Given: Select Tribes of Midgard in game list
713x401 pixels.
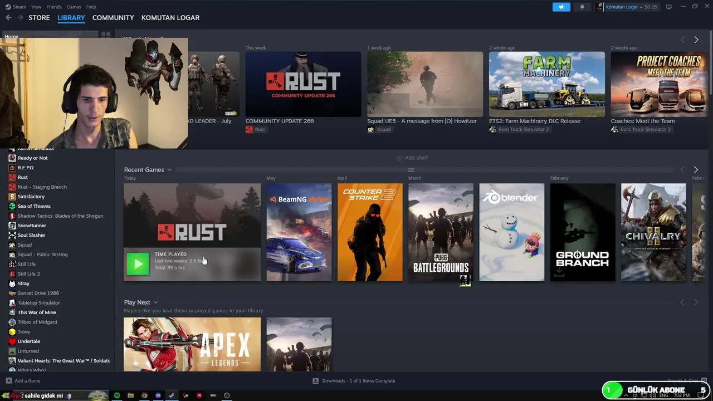Looking at the screenshot, I should coord(37,322).
